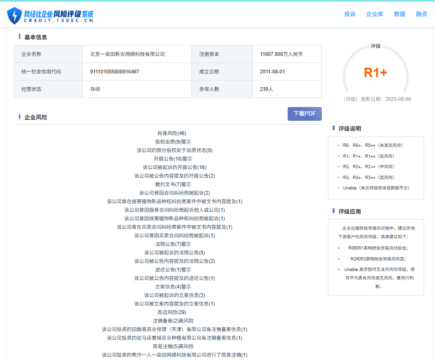Click the 裁判文书(7)警示 entry
This screenshot has width=435, height=360.
pyautogui.click(x=173, y=184)
